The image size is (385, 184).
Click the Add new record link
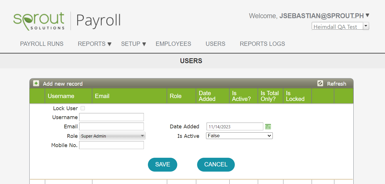[63, 84]
